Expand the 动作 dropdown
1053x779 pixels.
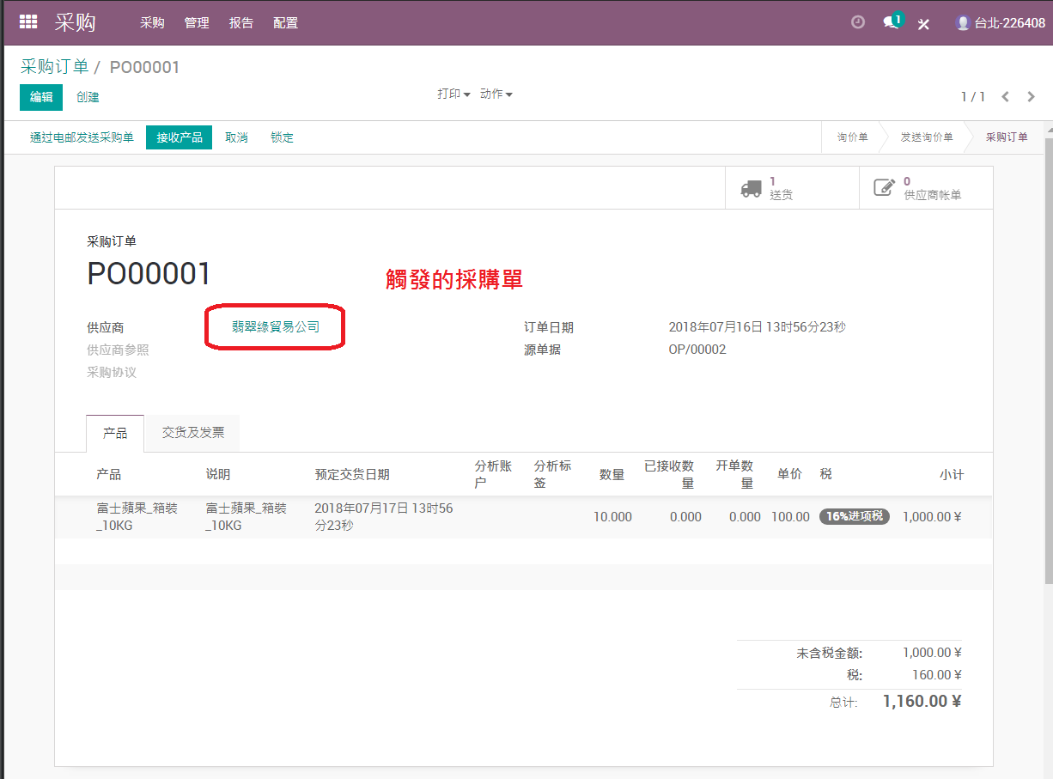(x=496, y=94)
